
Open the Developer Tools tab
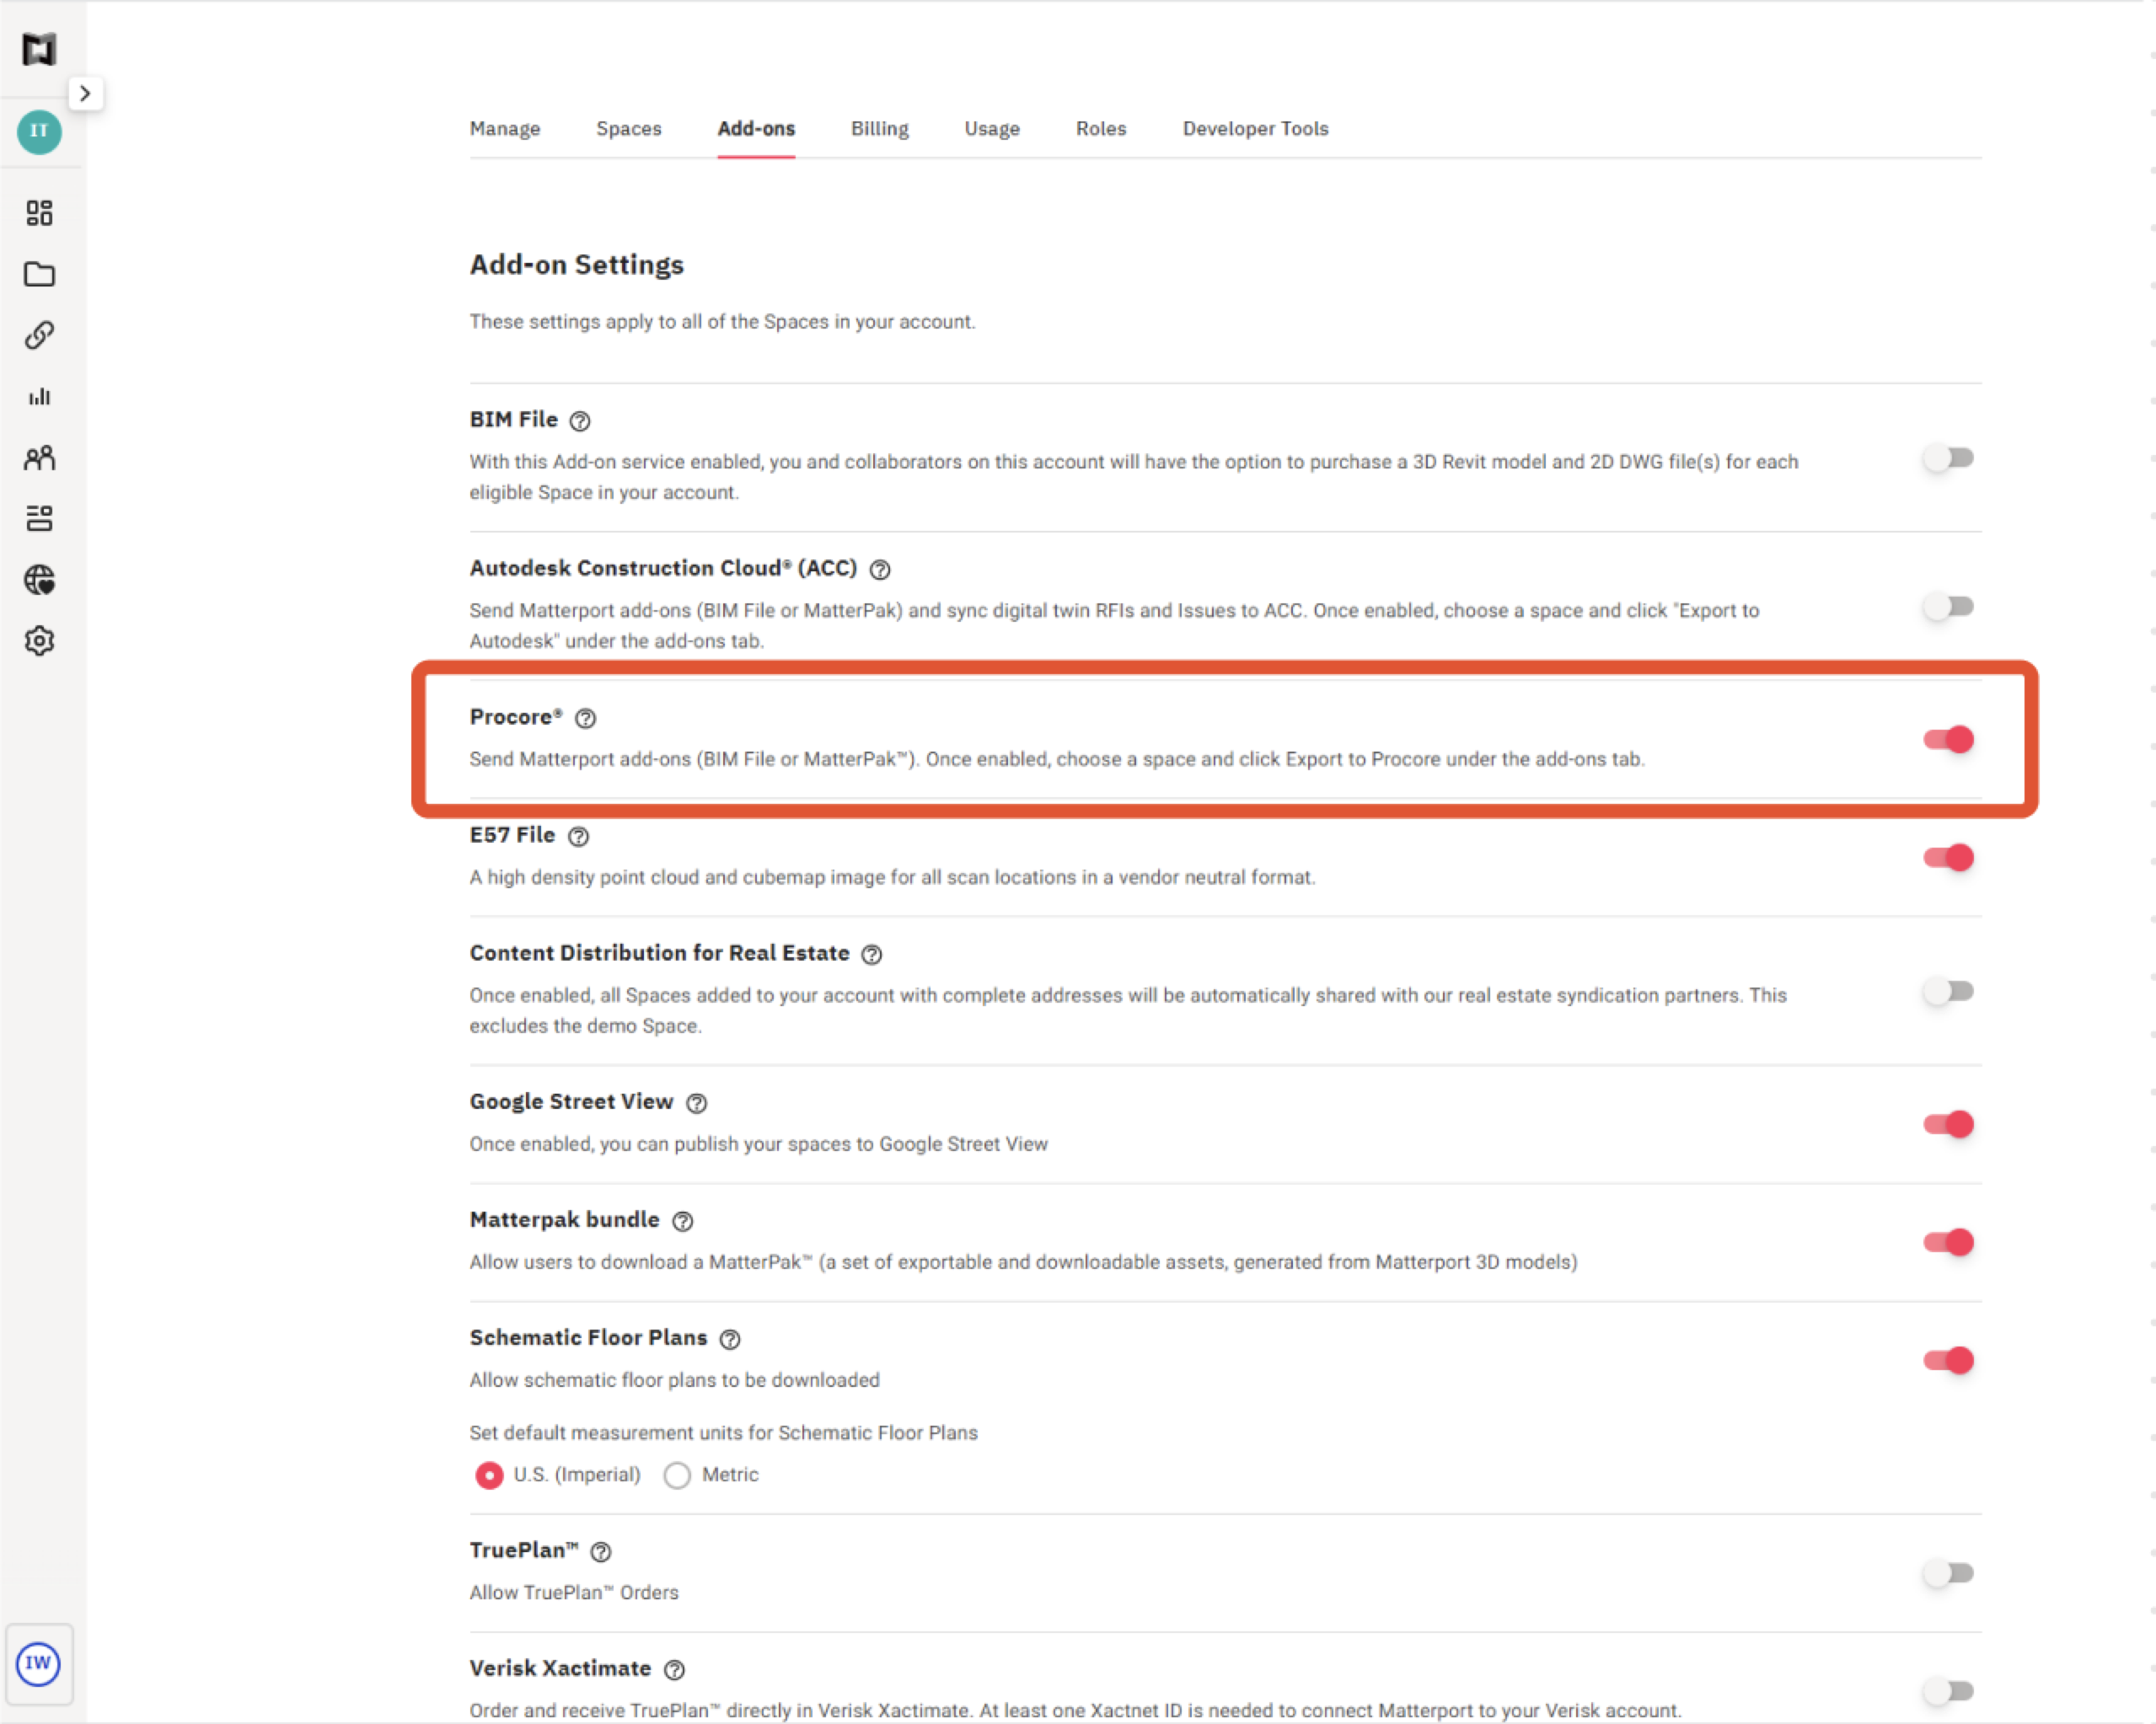pos(1255,128)
